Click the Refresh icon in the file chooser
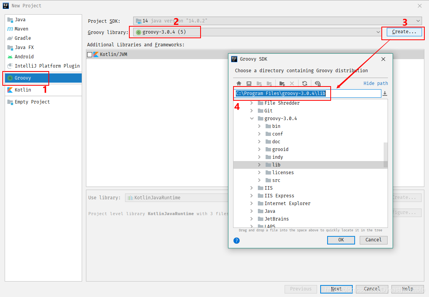 305,83
